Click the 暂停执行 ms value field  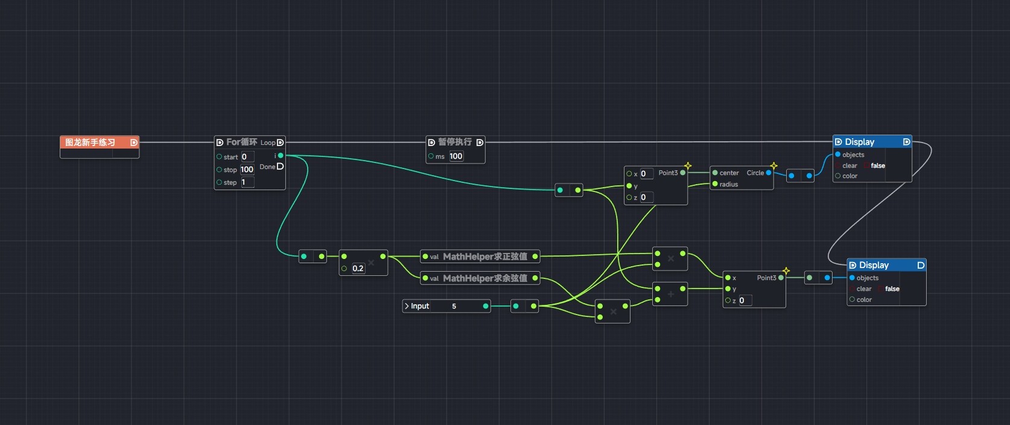tap(456, 156)
